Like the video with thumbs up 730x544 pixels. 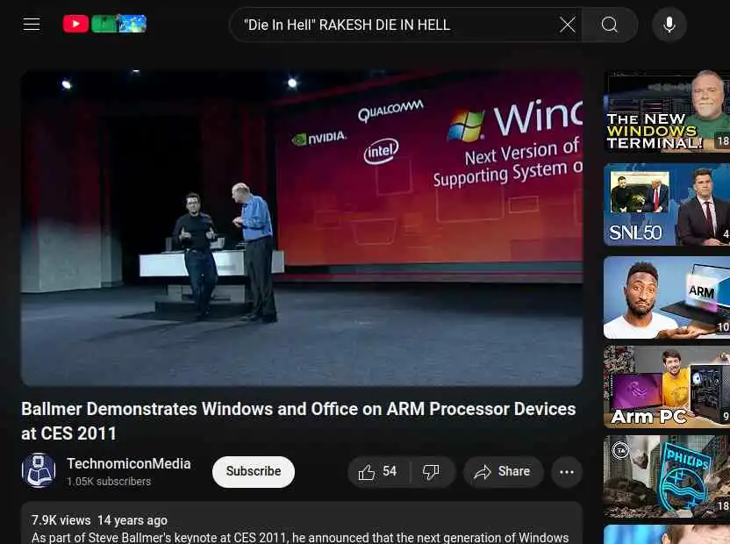(x=378, y=472)
